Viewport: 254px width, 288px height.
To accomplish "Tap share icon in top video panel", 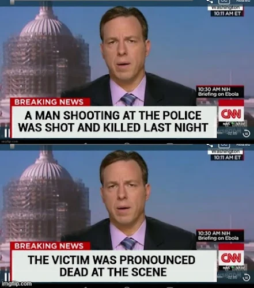I will (210, 1).
